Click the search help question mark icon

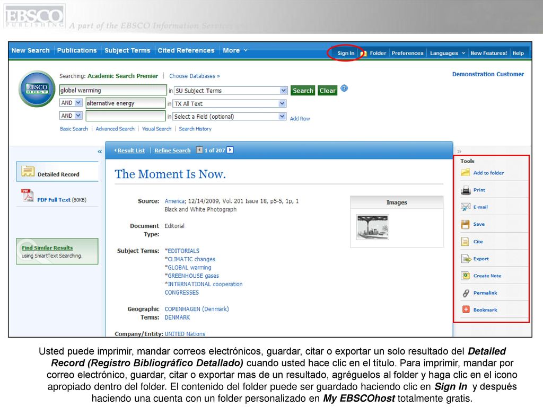pyautogui.click(x=344, y=89)
